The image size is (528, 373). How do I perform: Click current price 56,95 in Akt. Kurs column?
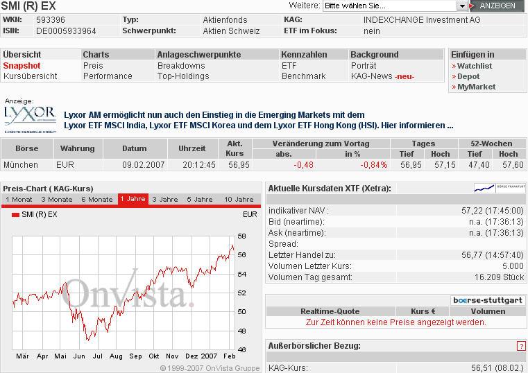coord(239,165)
